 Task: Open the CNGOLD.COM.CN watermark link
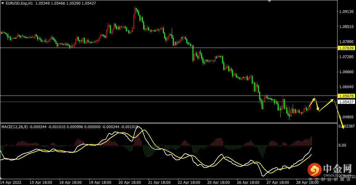click(x=337, y=175)
